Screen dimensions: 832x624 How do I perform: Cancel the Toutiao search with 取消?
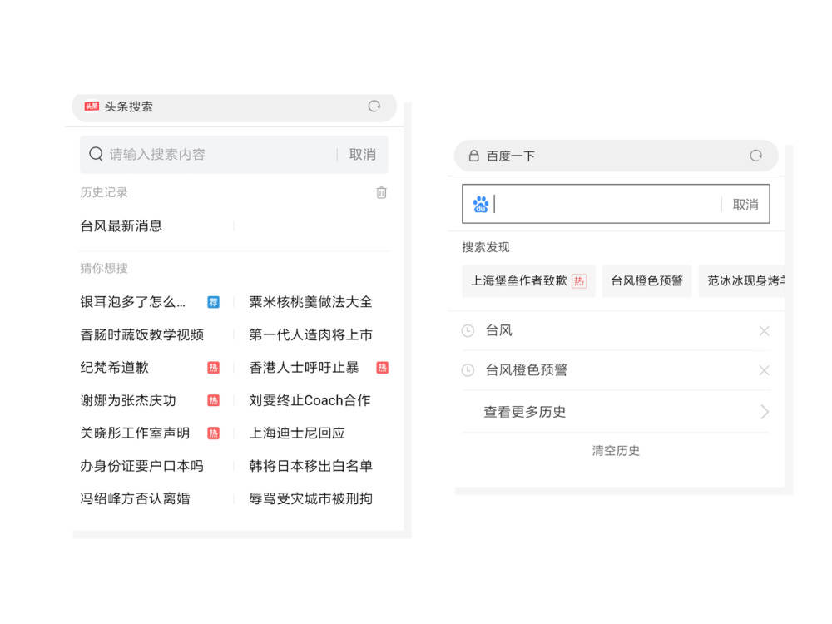pos(362,154)
